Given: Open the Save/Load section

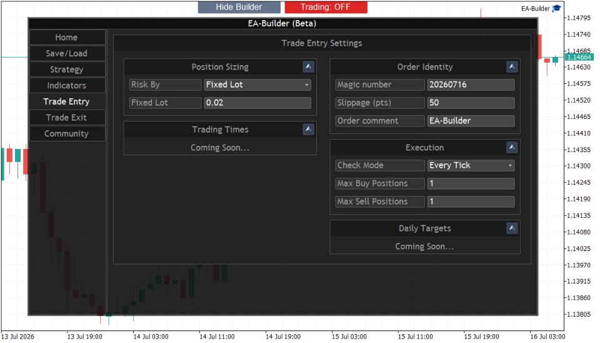Looking at the screenshot, I should point(67,53).
